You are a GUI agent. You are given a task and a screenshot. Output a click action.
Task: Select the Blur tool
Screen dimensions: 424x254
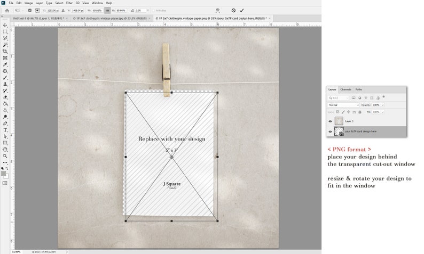[5, 110]
